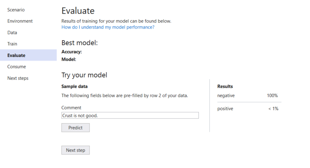This screenshot has width=310, height=168.
Task: Select the negative result row
Action: (249, 95)
